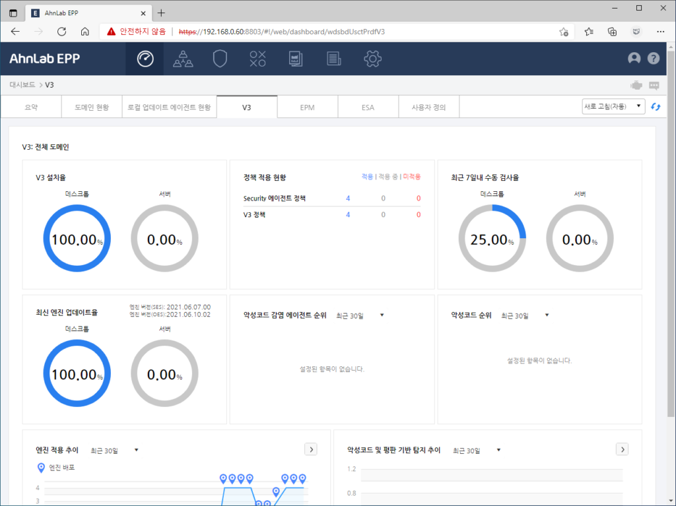The height and width of the screenshot is (506, 676).
Task: Click the OX detection management icon
Action: [x=257, y=58]
